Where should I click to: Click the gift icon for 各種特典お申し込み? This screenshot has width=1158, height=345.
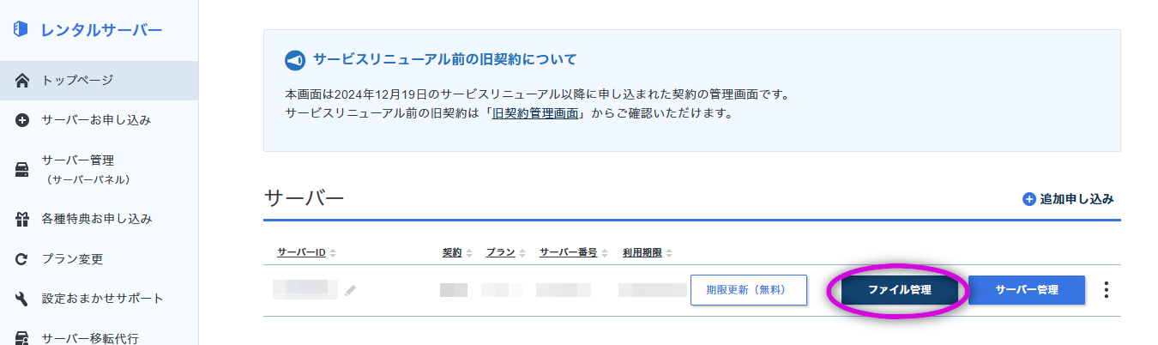[23, 219]
